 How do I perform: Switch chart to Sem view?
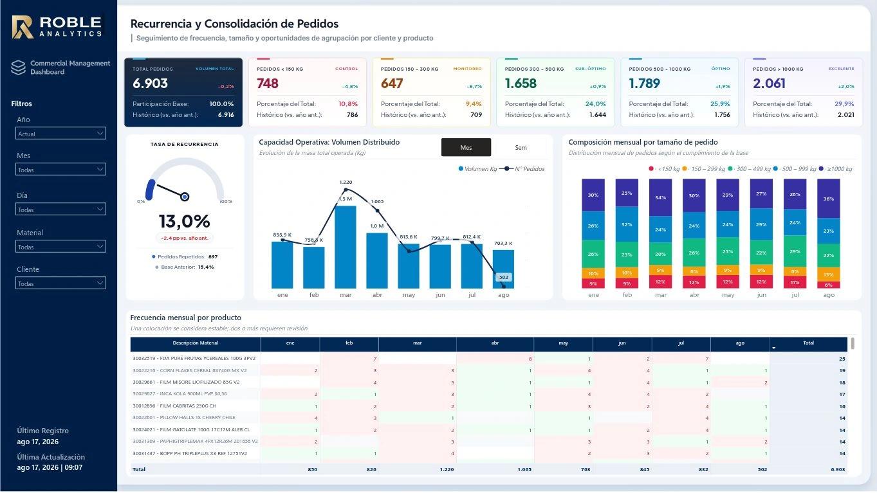[521, 147]
